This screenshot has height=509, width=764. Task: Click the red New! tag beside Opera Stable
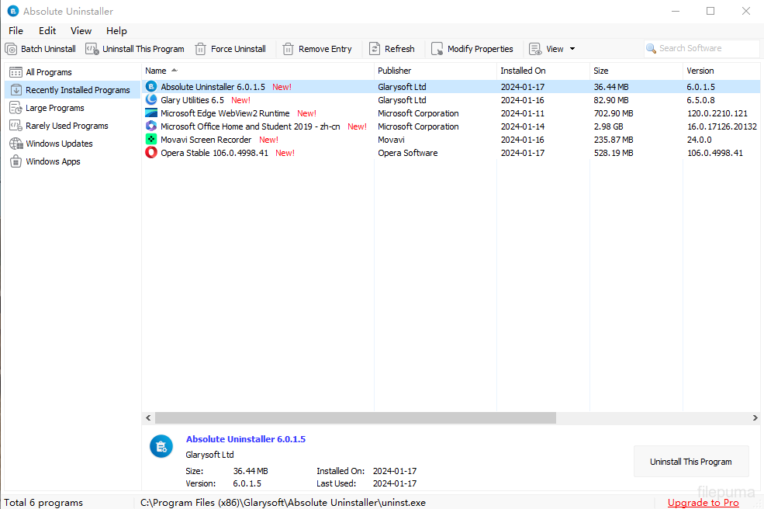pyautogui.click(x=285, y=153)
